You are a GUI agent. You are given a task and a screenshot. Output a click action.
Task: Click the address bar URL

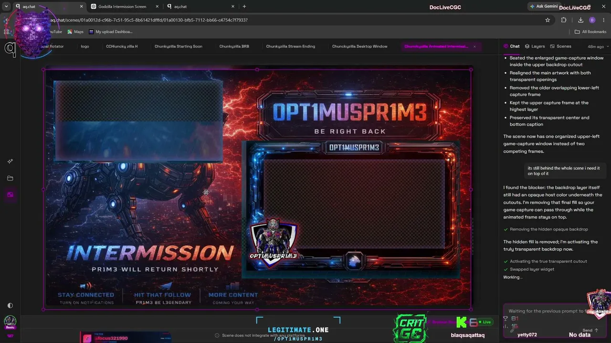149,20
